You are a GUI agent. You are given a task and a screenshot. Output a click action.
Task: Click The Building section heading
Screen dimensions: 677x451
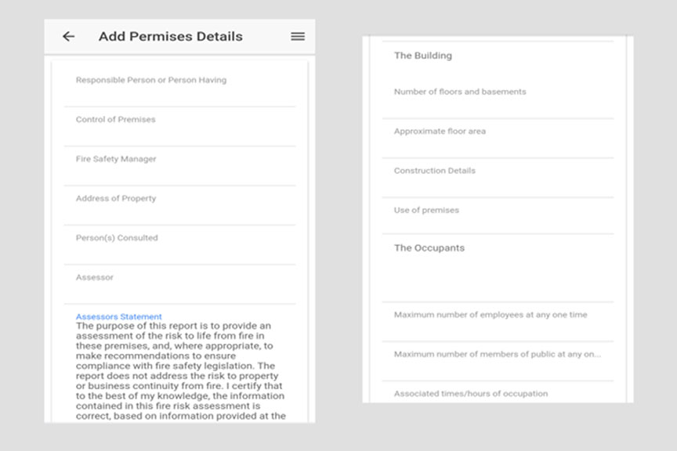422,56
